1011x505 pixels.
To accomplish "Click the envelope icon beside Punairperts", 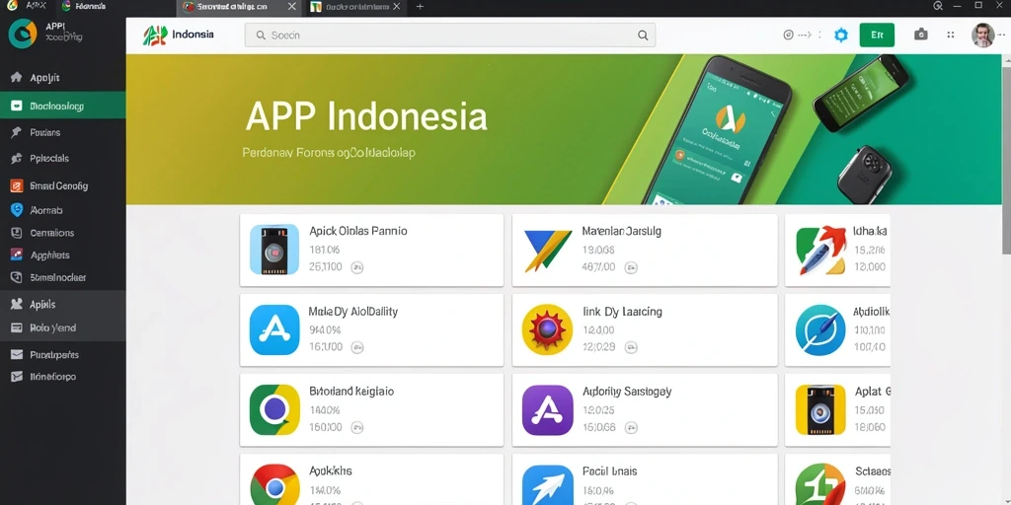I will point(17,354).
